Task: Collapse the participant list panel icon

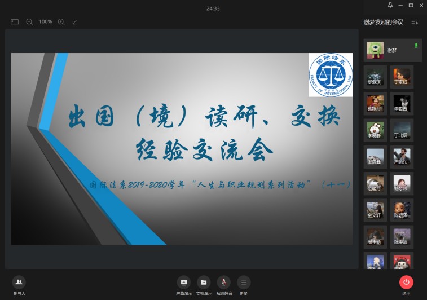Action: click(x=415, y=22)
